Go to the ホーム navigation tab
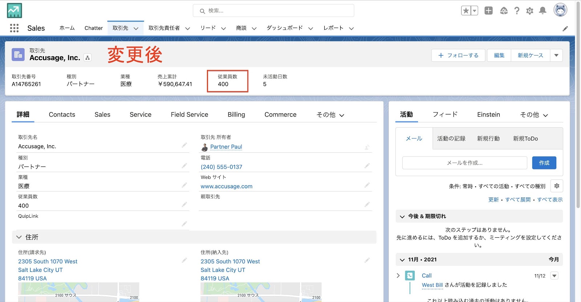The width and height of the screenshot is (581, 302). (67, 28)
